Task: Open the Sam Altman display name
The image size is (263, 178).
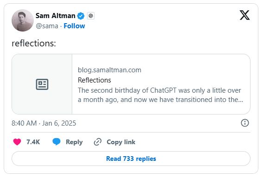Action: (56, 16)
